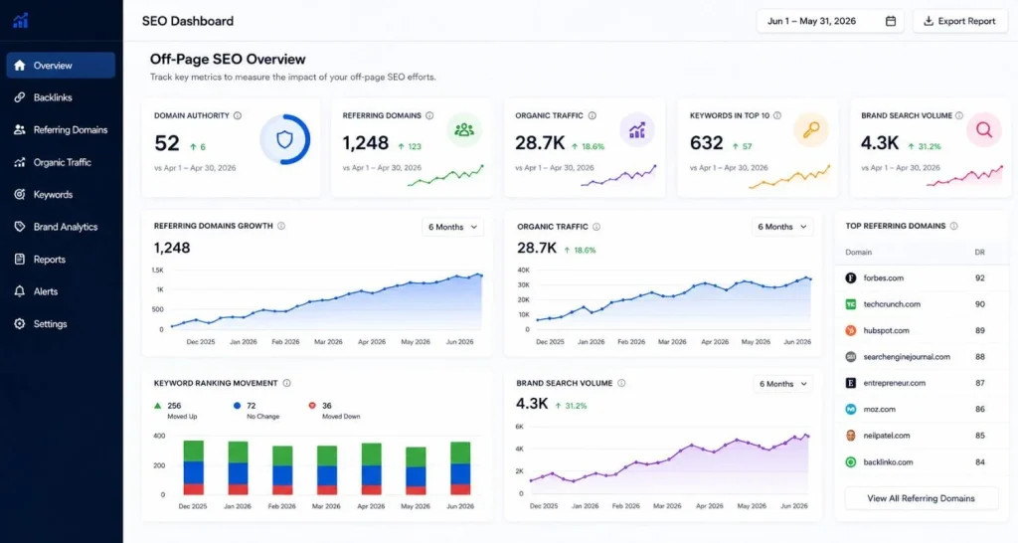
Task: Click the Domain column header
Action: [x=858, y=252]
